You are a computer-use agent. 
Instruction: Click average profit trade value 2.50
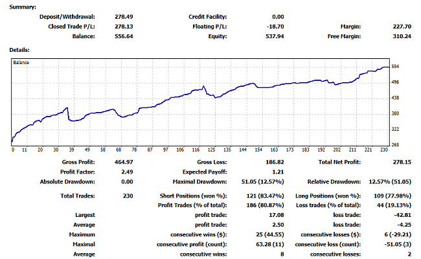click(x=278, y=225)
